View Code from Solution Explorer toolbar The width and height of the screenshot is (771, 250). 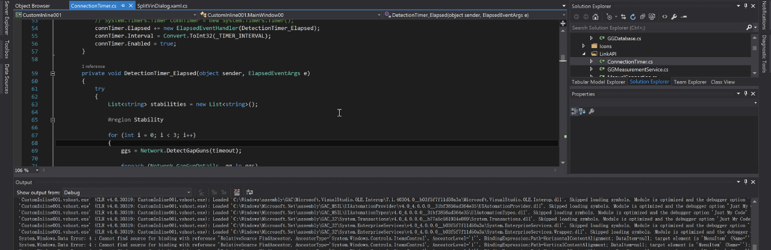pos(665,17)
